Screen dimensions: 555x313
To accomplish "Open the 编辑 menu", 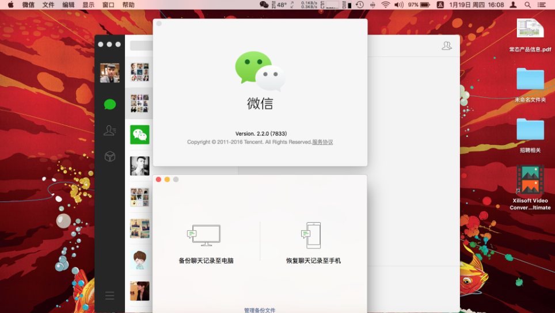I will [69, 5].
